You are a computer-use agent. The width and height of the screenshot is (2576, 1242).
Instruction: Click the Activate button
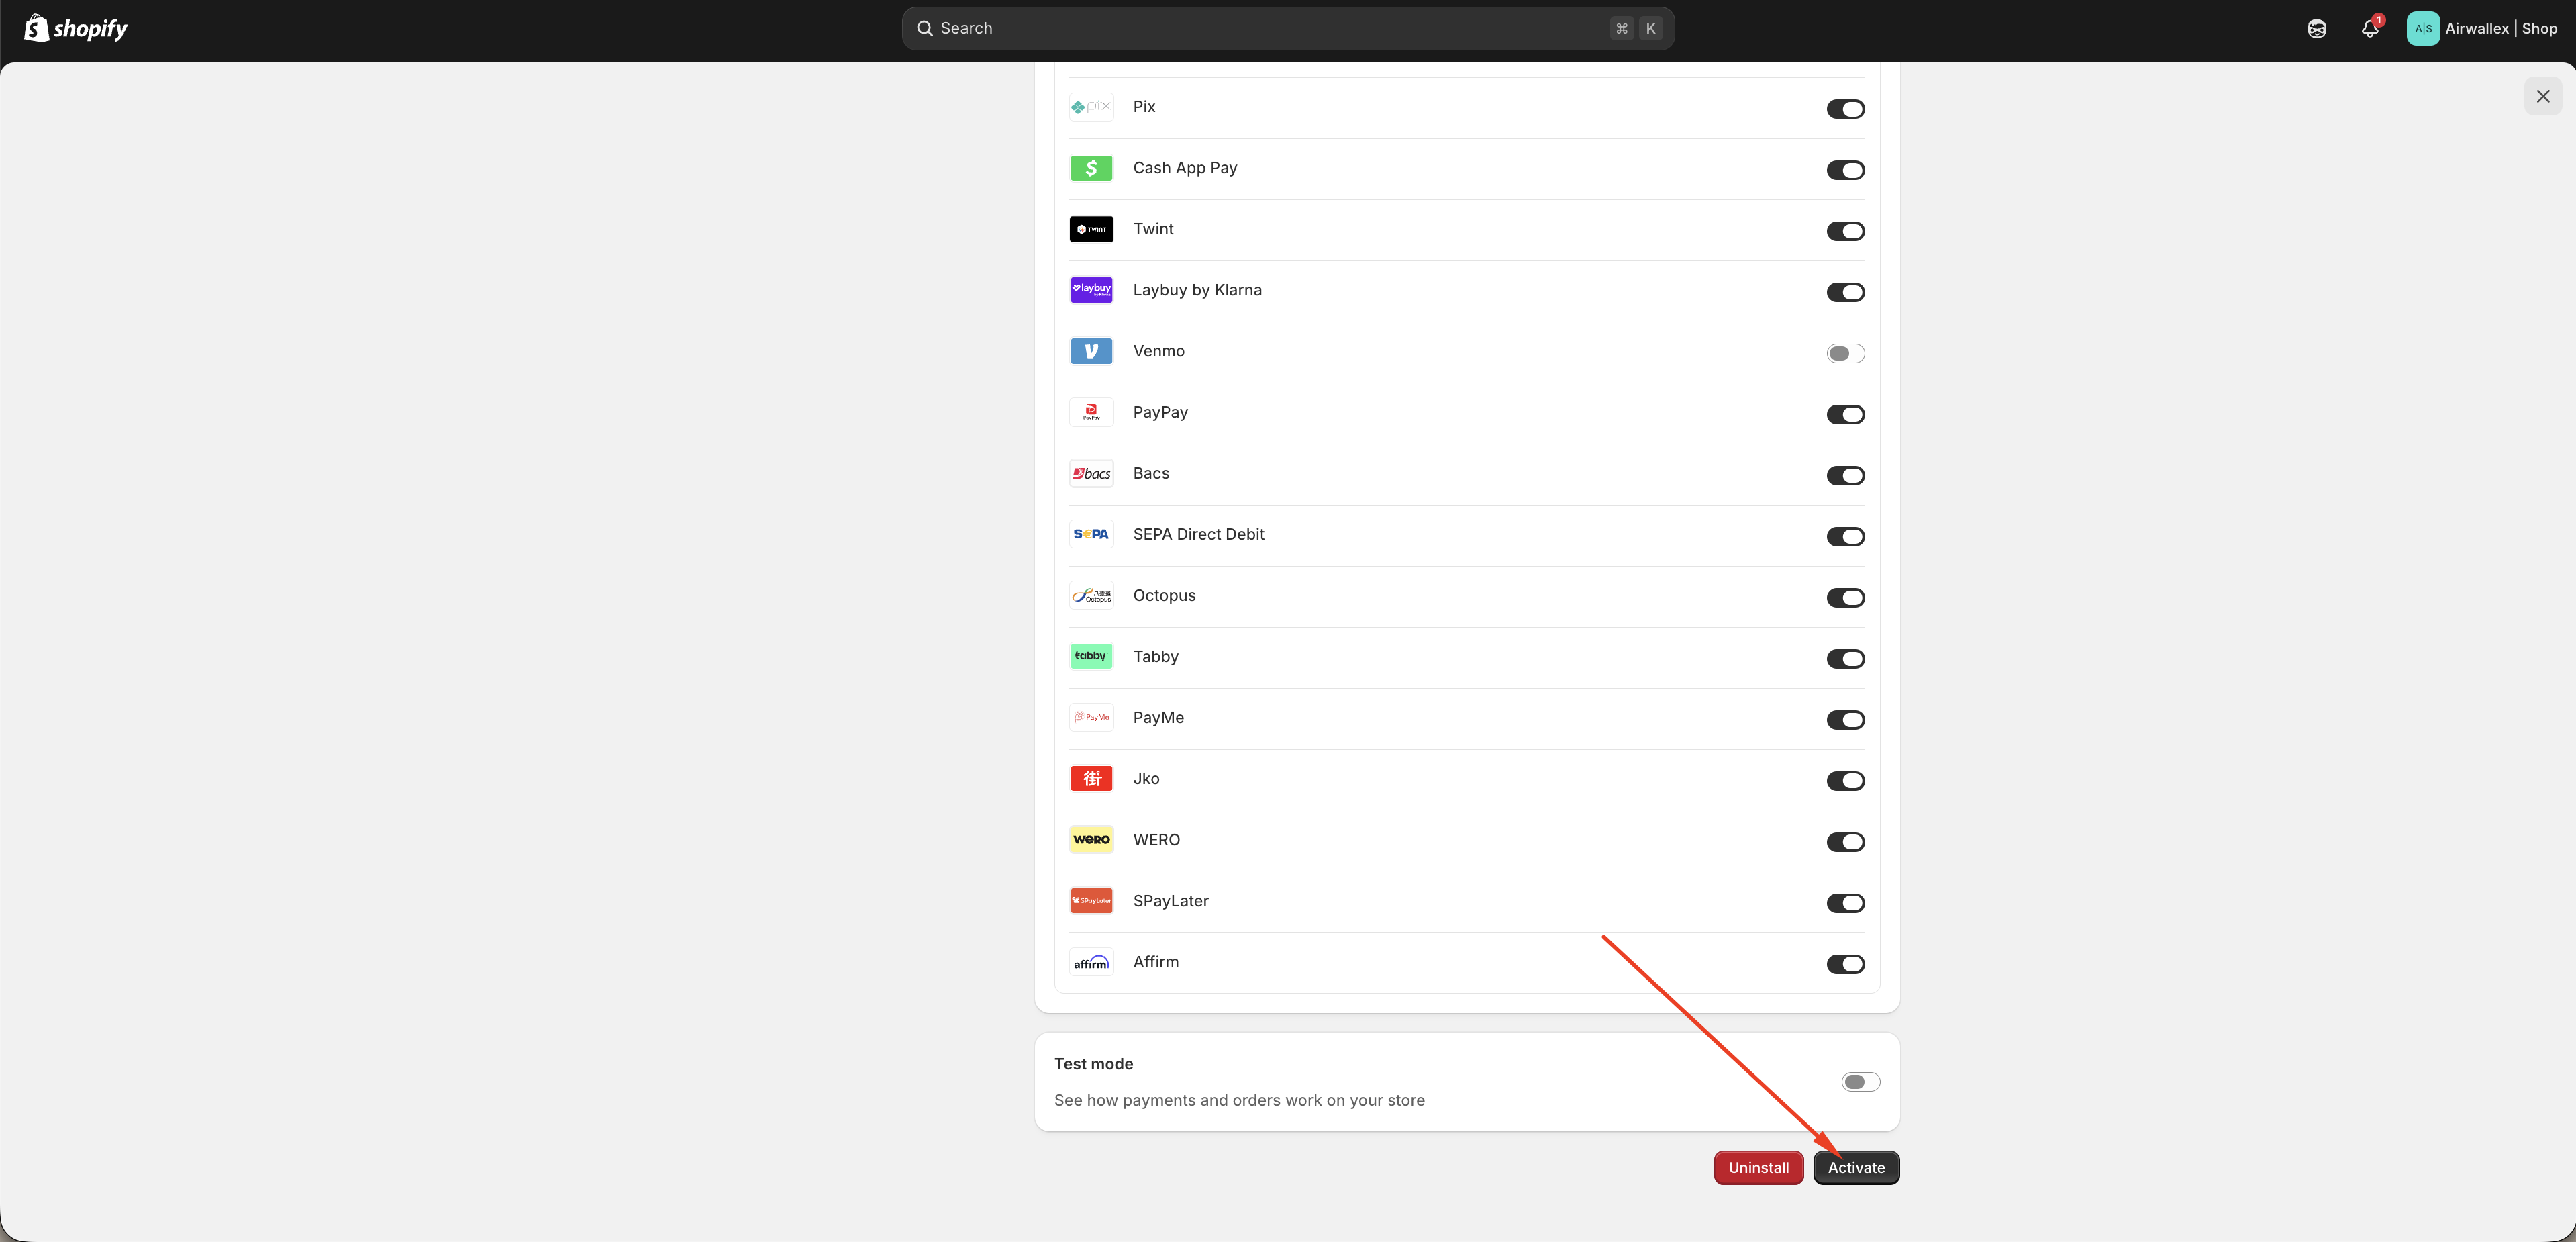(1856, 1168)
